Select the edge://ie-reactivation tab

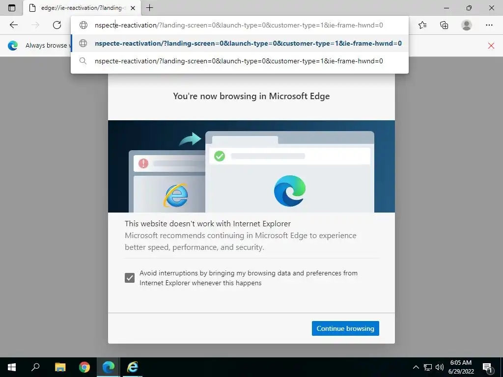click(82, 8)
